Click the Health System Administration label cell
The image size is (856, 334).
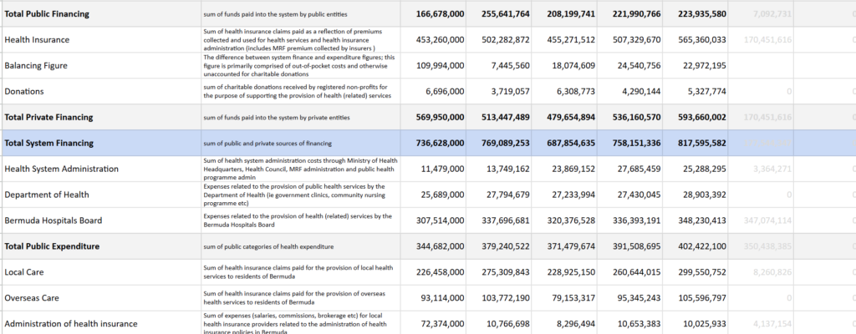tap(62, 169)
